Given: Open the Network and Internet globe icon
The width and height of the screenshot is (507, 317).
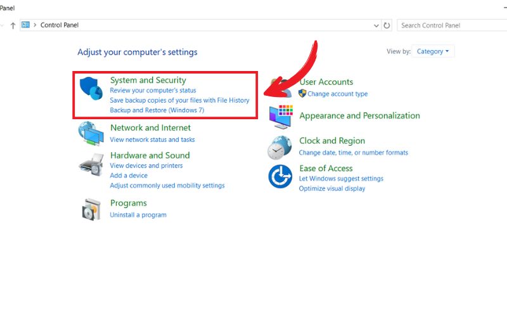Looking at the screenshot, I should [x=91, y=134].
